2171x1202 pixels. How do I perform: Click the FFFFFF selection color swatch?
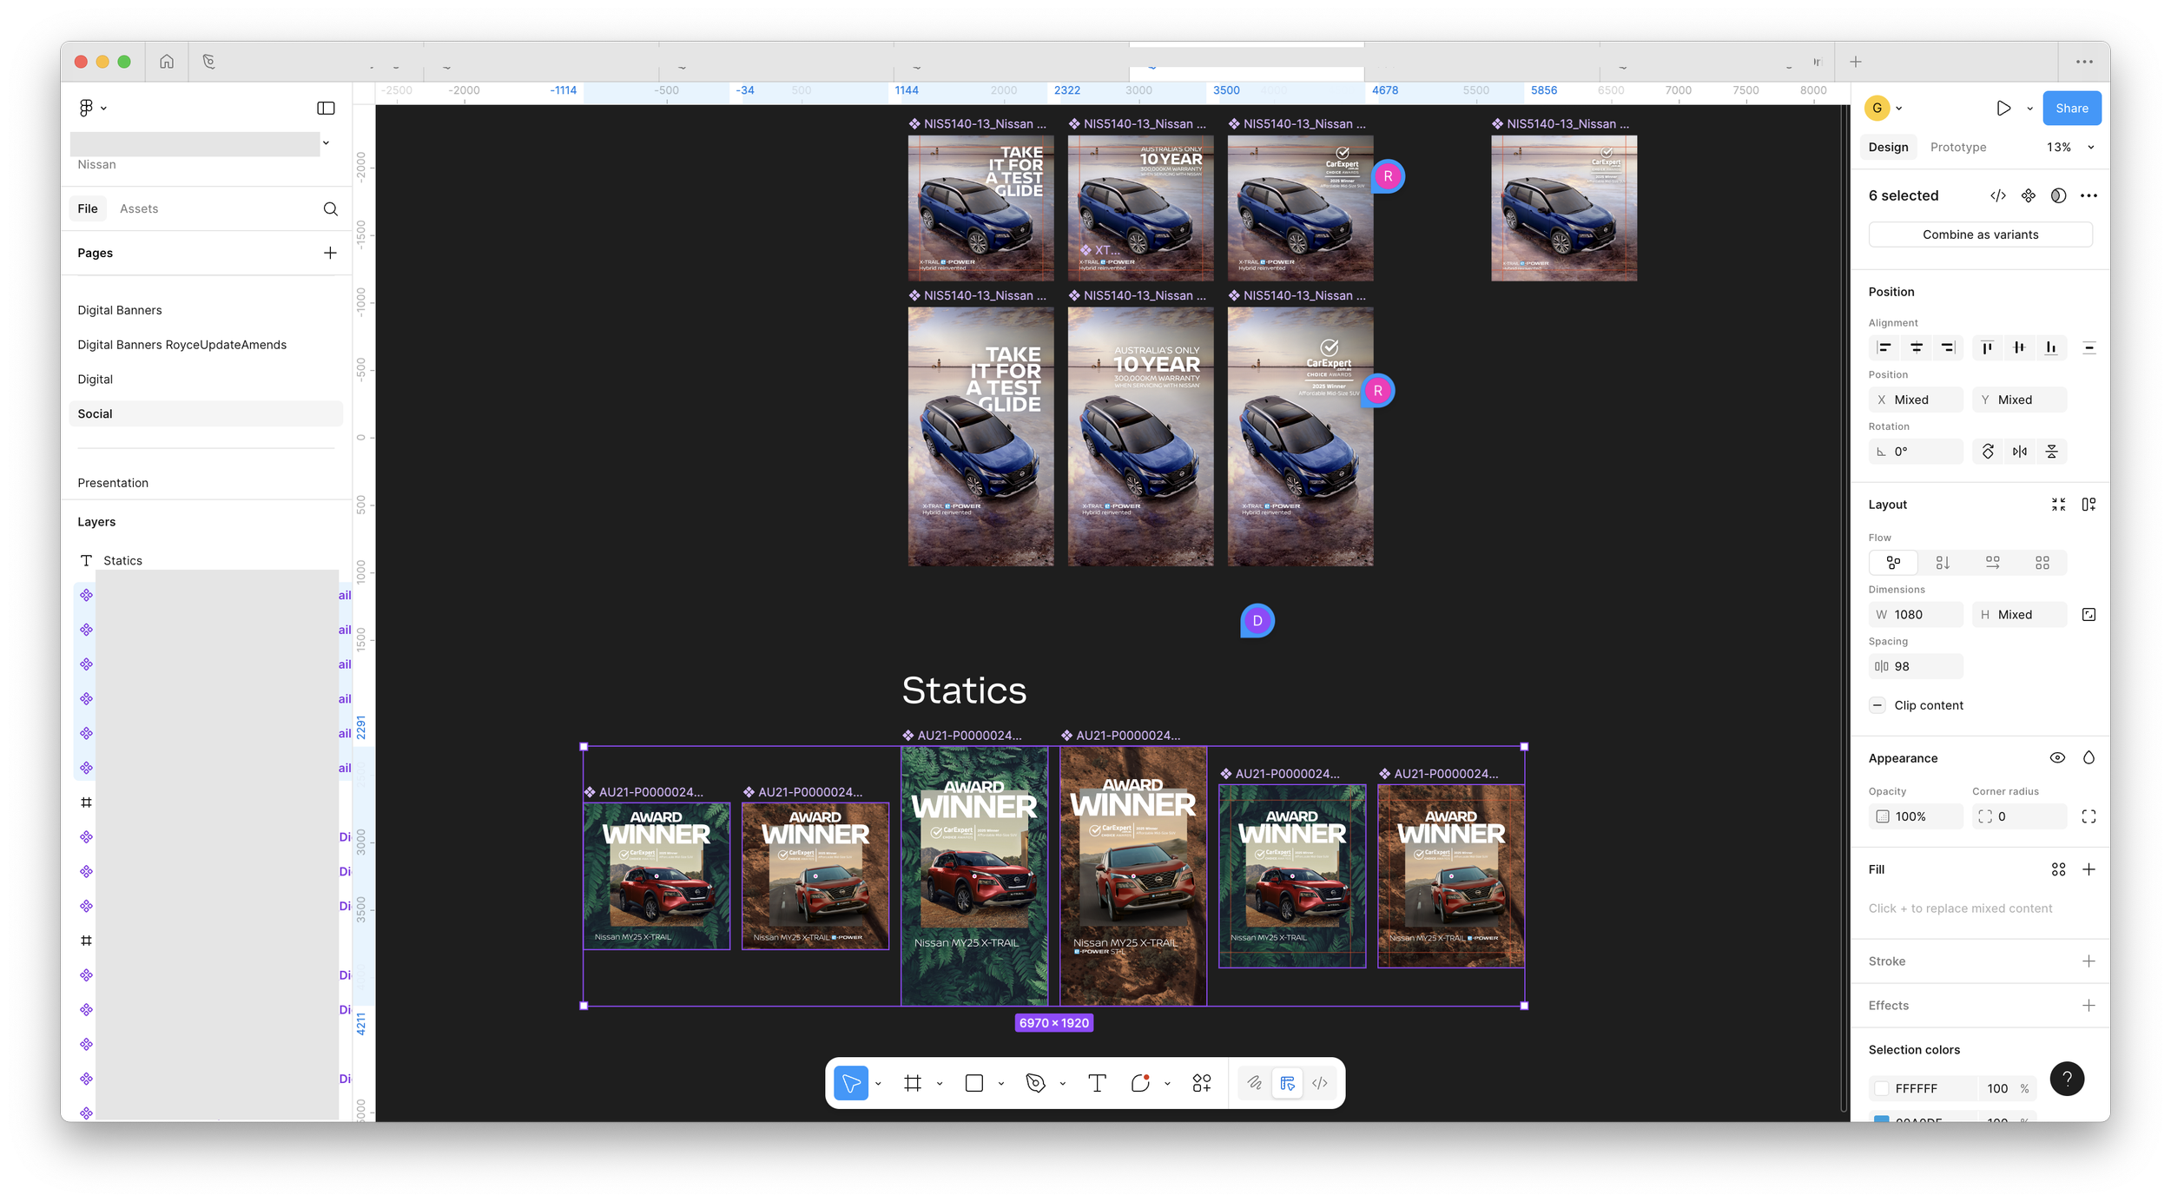[1882, 1088]
